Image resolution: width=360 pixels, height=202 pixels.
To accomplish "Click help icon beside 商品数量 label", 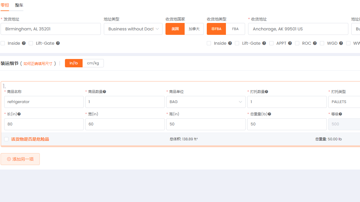I will pos(104,92).
